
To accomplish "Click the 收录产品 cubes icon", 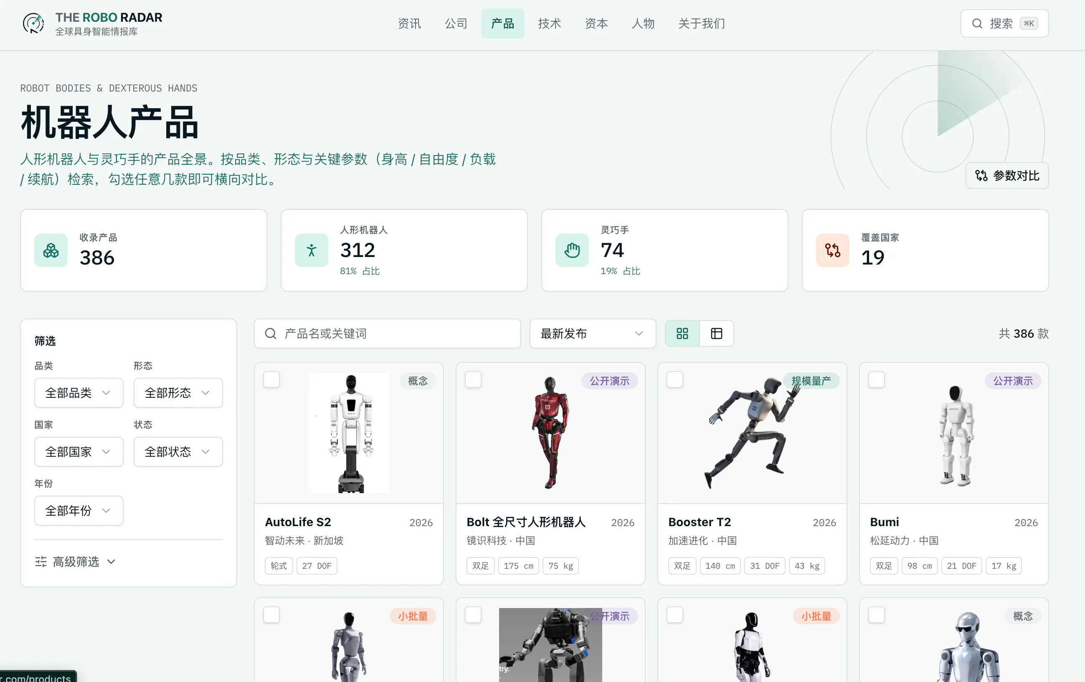I will click(x=51, y=250).
